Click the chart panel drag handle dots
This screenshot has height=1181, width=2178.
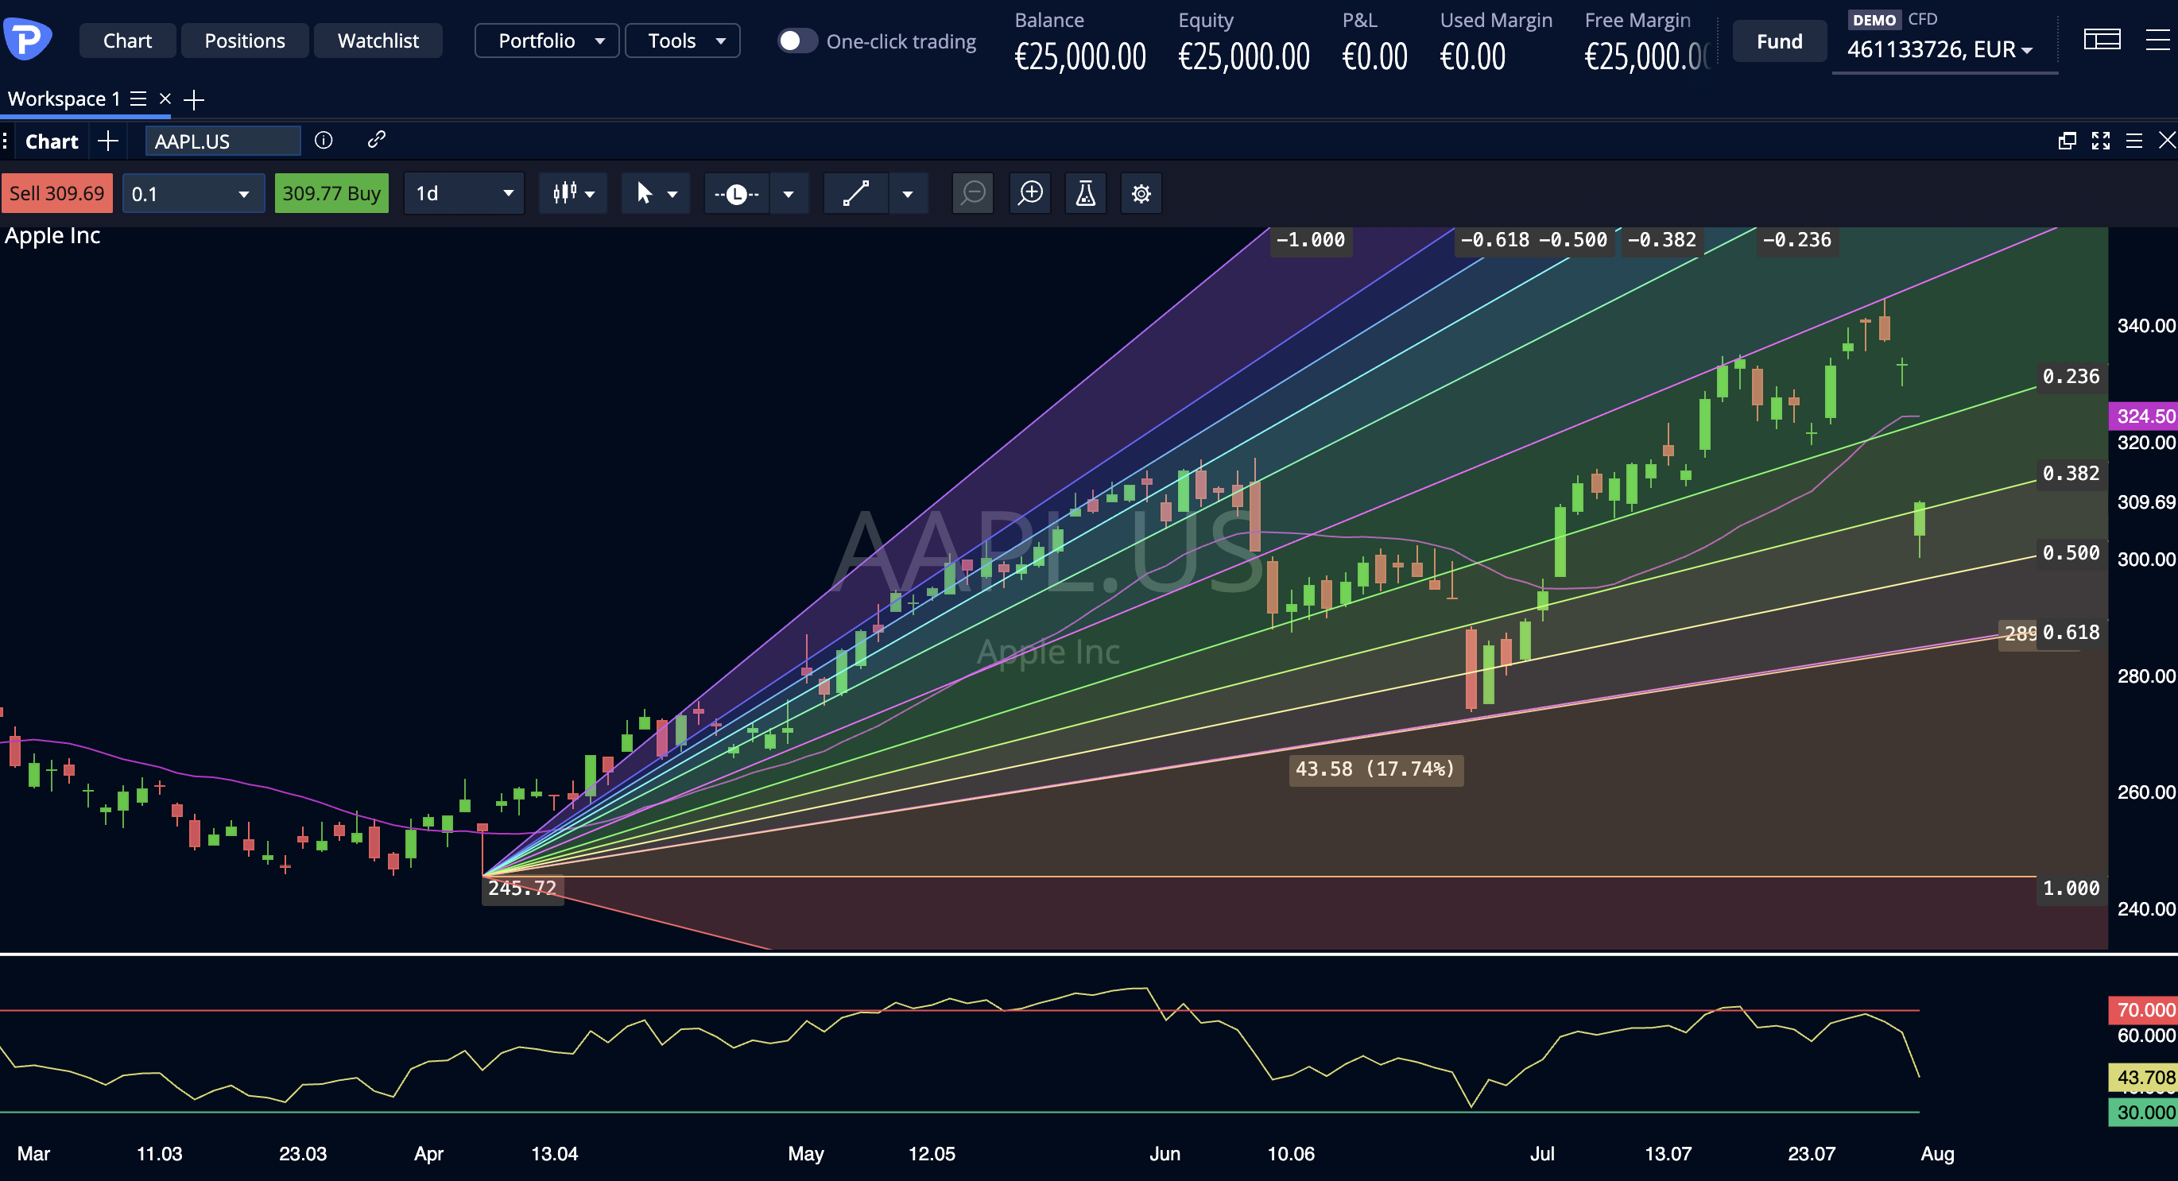(5, 141)
